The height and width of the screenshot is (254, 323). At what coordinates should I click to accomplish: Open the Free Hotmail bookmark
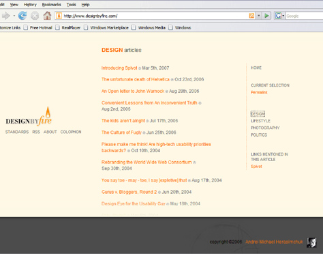[38, 28]
